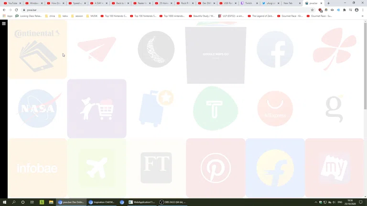Expand the china bookmarks folder

[52, 16]
